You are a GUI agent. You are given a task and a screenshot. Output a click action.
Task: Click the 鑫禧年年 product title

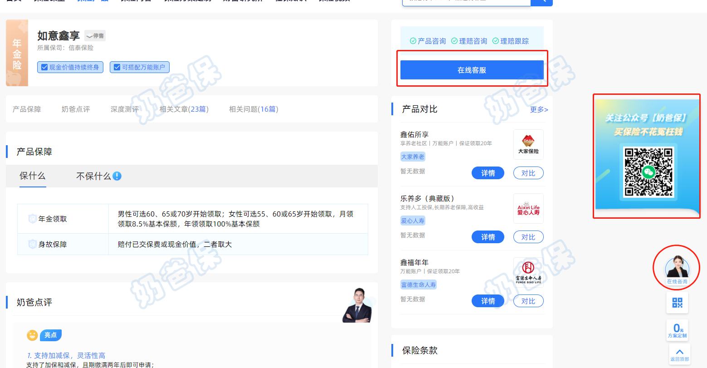[x=414, y=262]
